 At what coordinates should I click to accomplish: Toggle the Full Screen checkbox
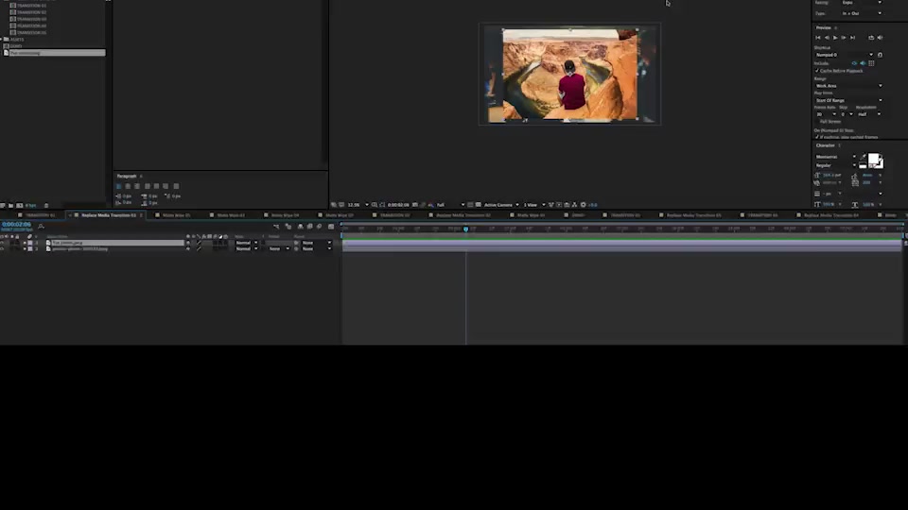coord(817,122)
